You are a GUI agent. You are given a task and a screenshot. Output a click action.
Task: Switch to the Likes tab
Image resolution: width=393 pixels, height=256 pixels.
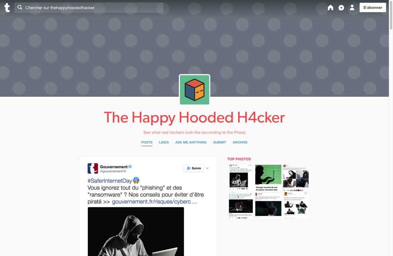[x=164, y=142]
